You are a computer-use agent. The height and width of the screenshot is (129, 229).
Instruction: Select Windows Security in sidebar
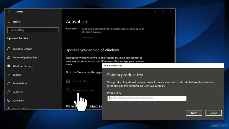point(23,66)
